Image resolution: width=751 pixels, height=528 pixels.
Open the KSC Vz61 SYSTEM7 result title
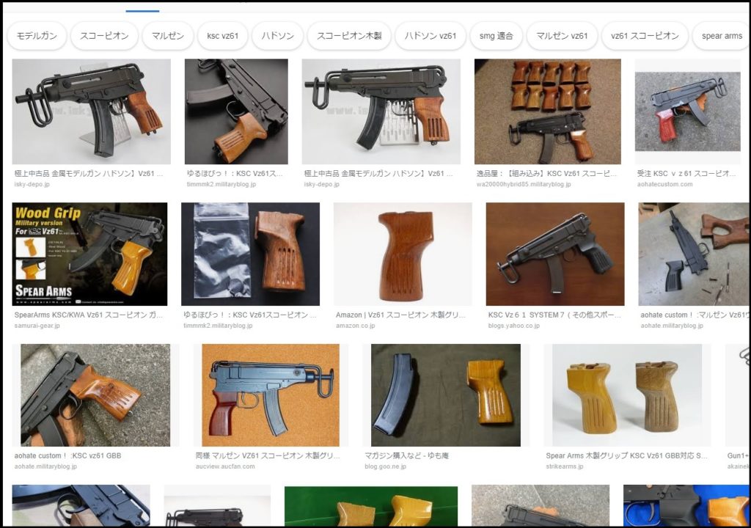(554, 315)
